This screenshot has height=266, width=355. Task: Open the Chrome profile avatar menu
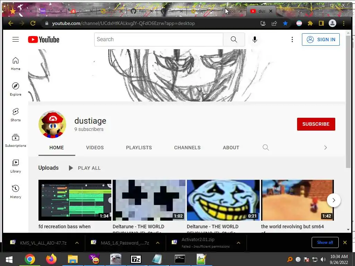click(332, 23)
